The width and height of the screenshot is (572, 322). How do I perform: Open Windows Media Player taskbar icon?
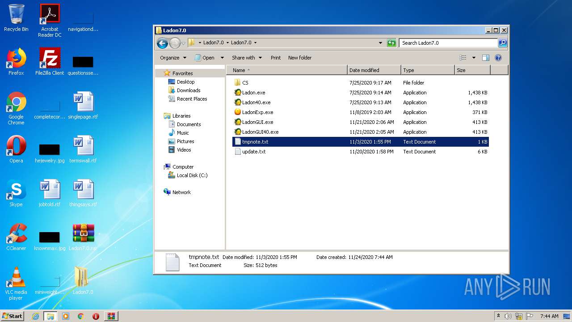click(66, 316)
